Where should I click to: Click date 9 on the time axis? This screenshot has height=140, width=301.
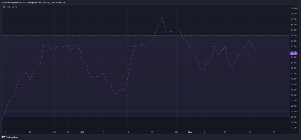pyautogui.click(x=6, y=132)
